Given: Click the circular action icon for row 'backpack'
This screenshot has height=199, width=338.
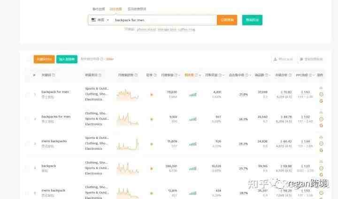Looking at the screenshot, I should 321,168.
